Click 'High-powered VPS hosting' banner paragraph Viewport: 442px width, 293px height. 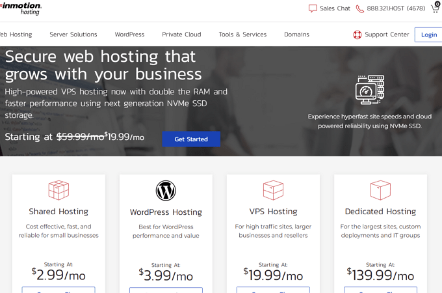click(x=116, y=104)
